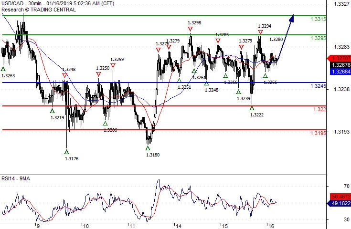Image resolution: width=351 pixels, height=229 pixels.
Task: Click the green triangle above the 1.3222 low
Action: (x=252, y=108)
